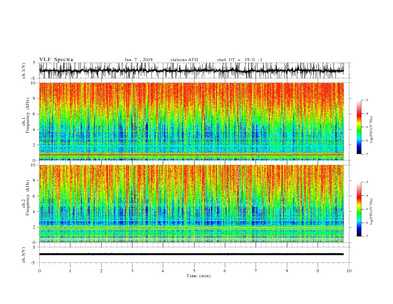Click the ch.1 frequency tick label "10"
Screen dimensions: 393x304
33,83
